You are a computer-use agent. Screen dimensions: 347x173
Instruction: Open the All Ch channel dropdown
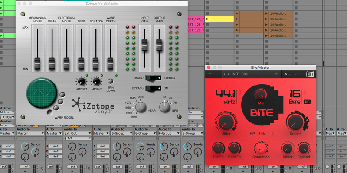tap(7, 117)
